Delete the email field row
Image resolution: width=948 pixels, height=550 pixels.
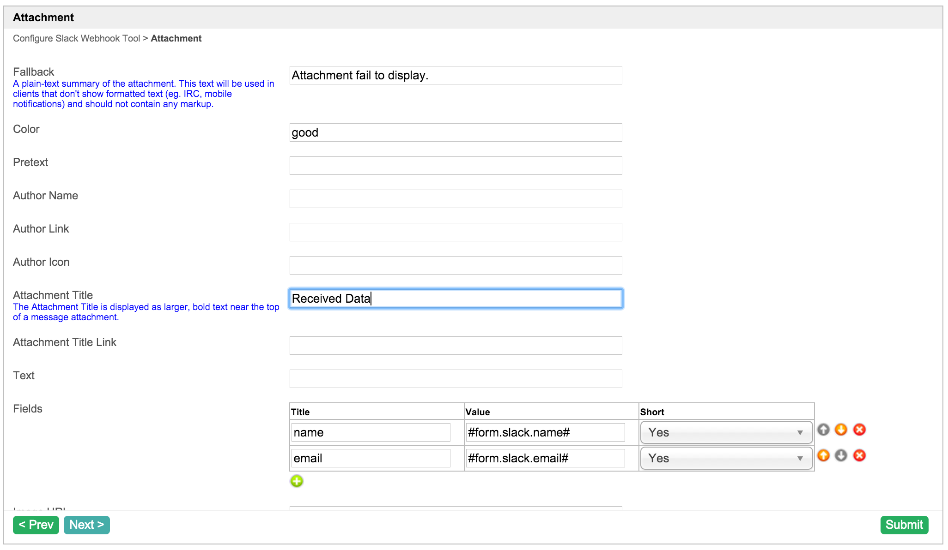pos(859,455)
